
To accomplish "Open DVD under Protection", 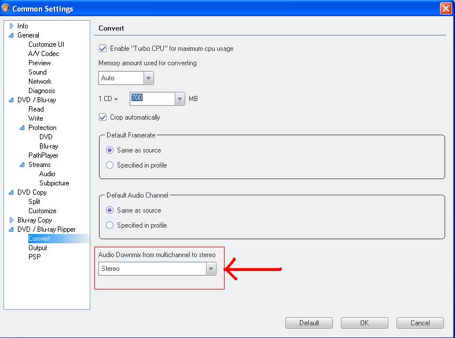I will [x=46, y=137].
